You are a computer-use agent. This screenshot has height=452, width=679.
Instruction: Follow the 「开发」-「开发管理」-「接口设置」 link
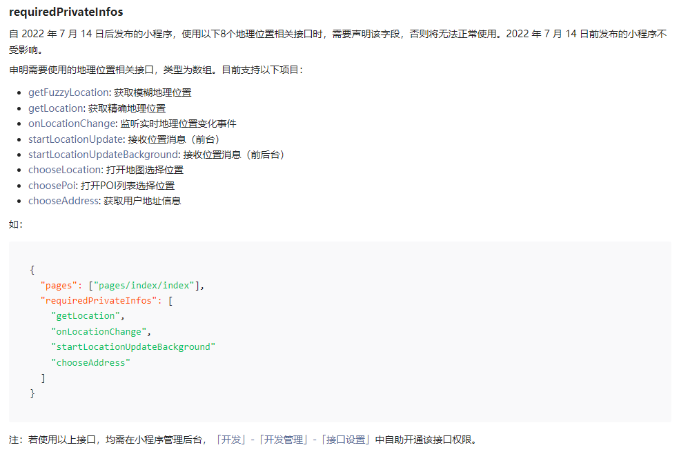tap(293, 440)
